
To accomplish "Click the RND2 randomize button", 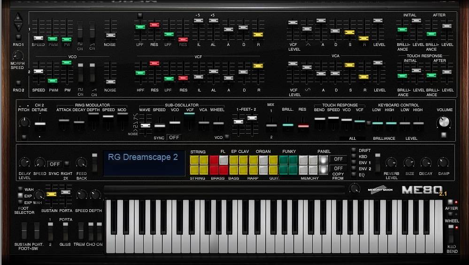I will (18, 82).
